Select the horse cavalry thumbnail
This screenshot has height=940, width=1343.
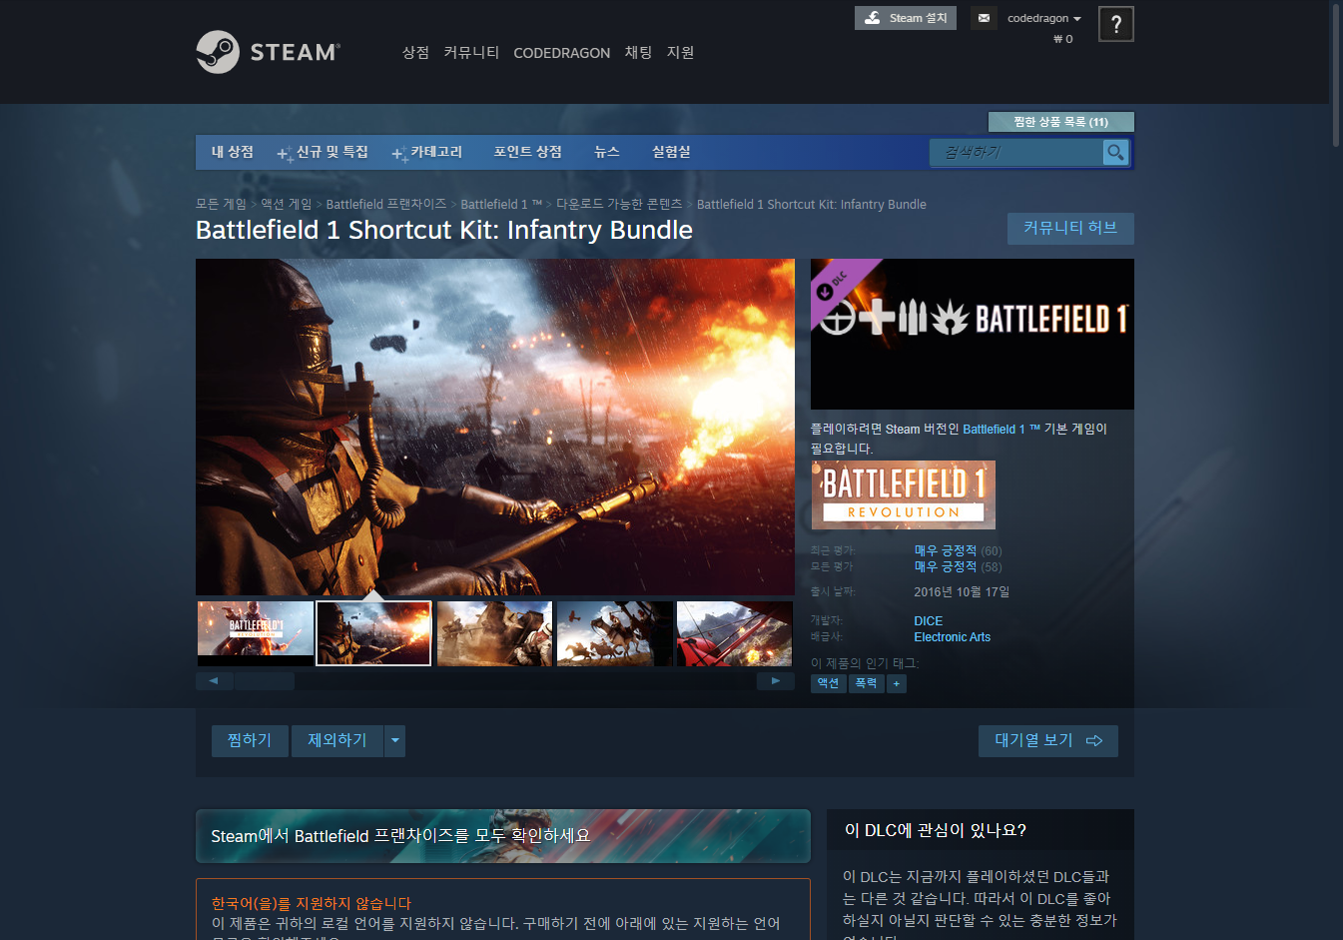coord(614,633)
